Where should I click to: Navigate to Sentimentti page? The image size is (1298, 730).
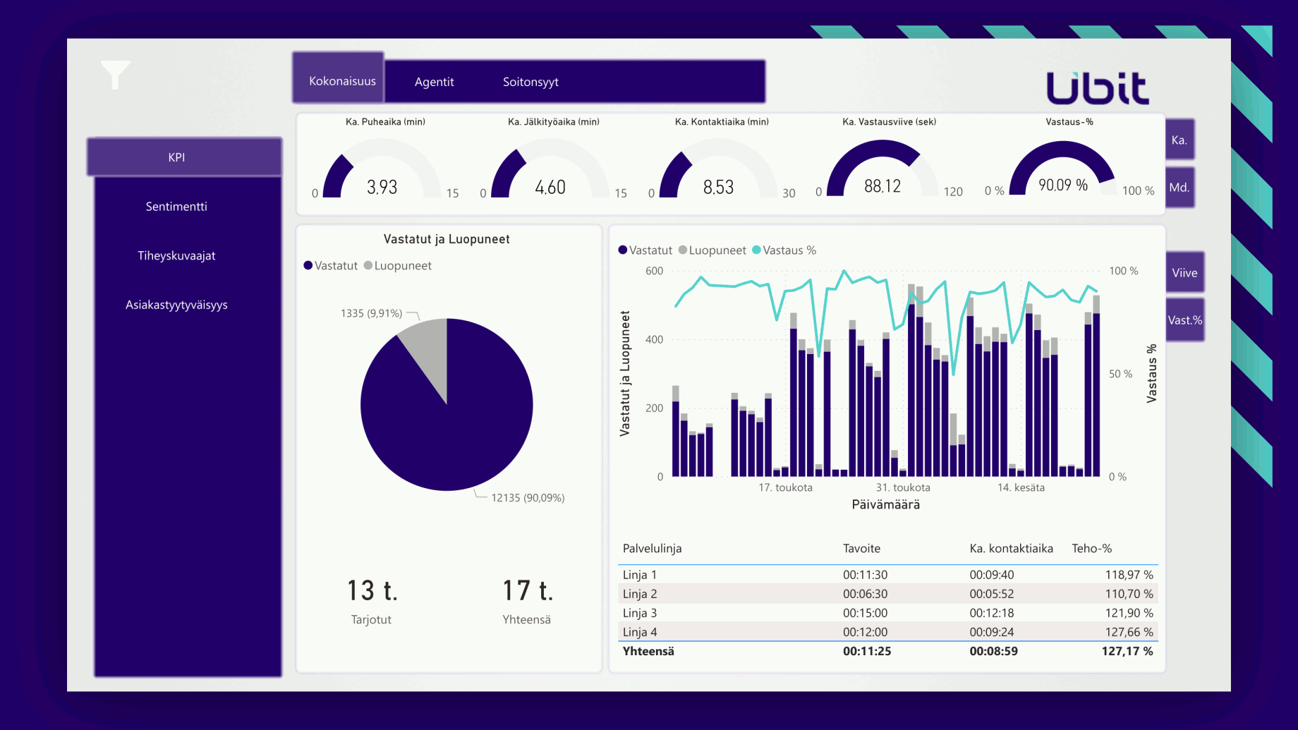176,206
